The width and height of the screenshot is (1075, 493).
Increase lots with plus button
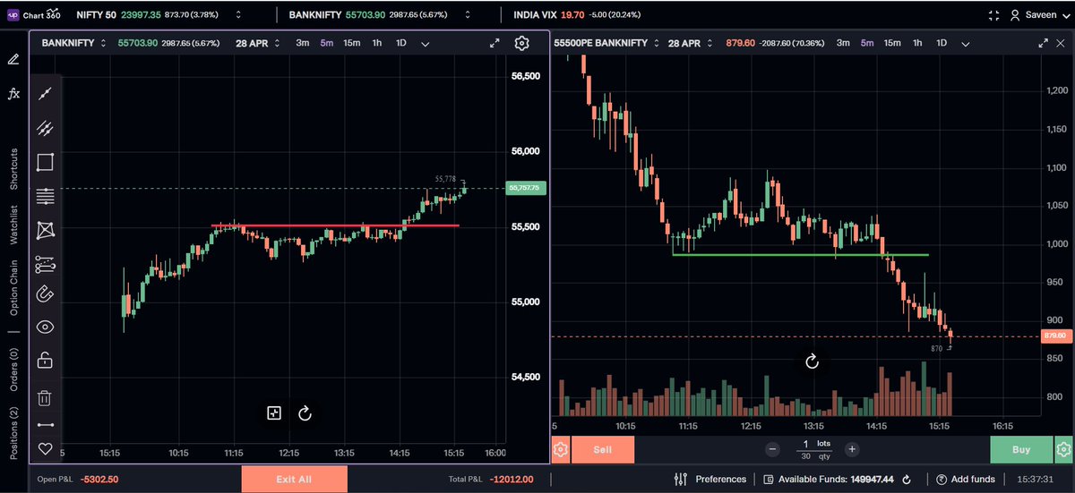[852, 449]
